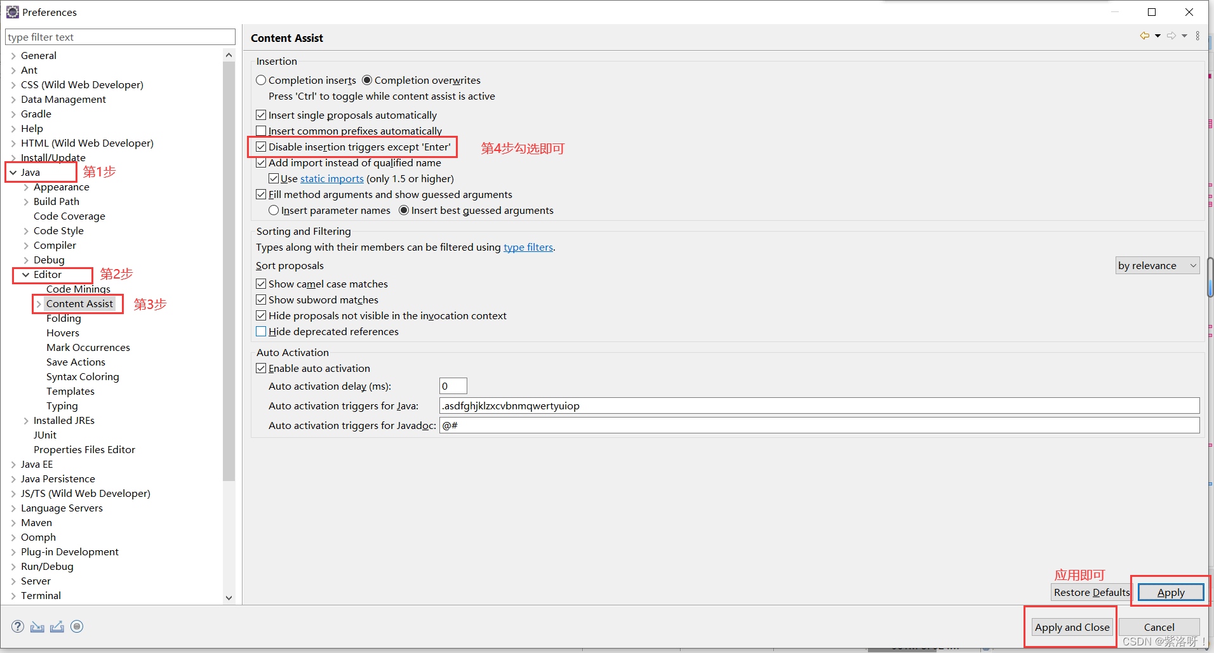This screenshot has width=1214, height=653.
Task: Navigate back using the back arrow icon
Action: coord(1144,36)
